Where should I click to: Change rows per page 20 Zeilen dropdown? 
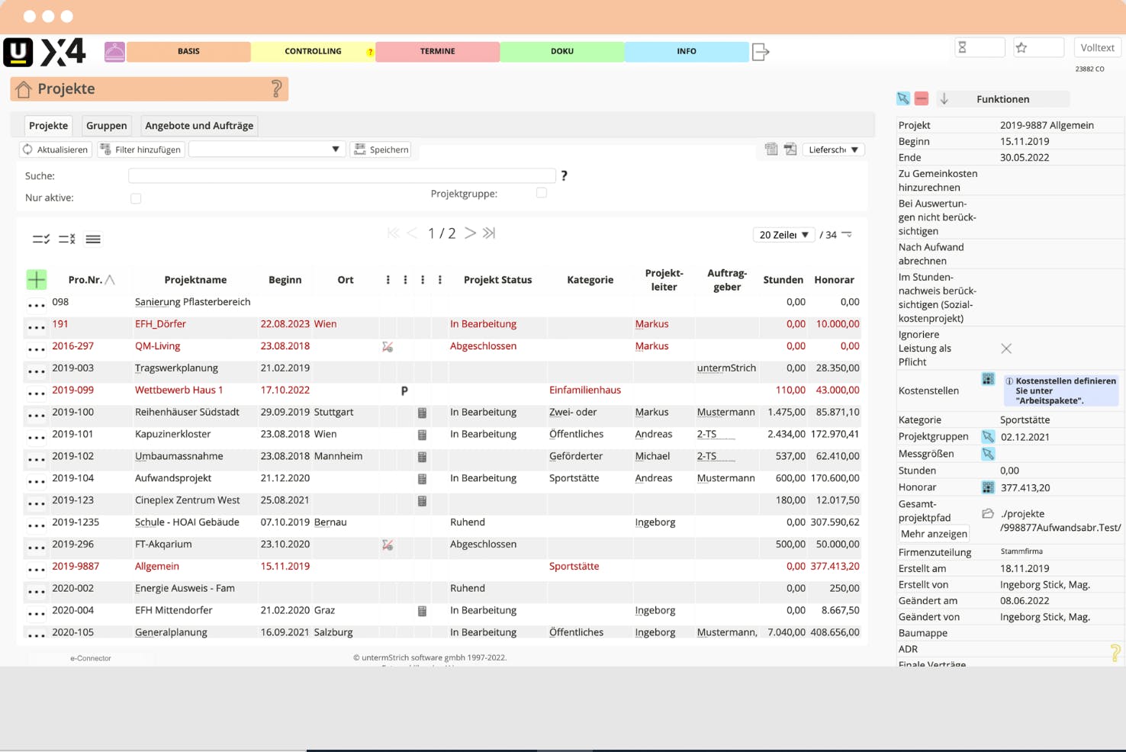(x=783, y=235)
